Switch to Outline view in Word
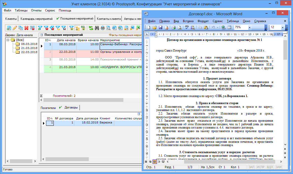Viewport: 293px width, 174px height. [159, 162]
